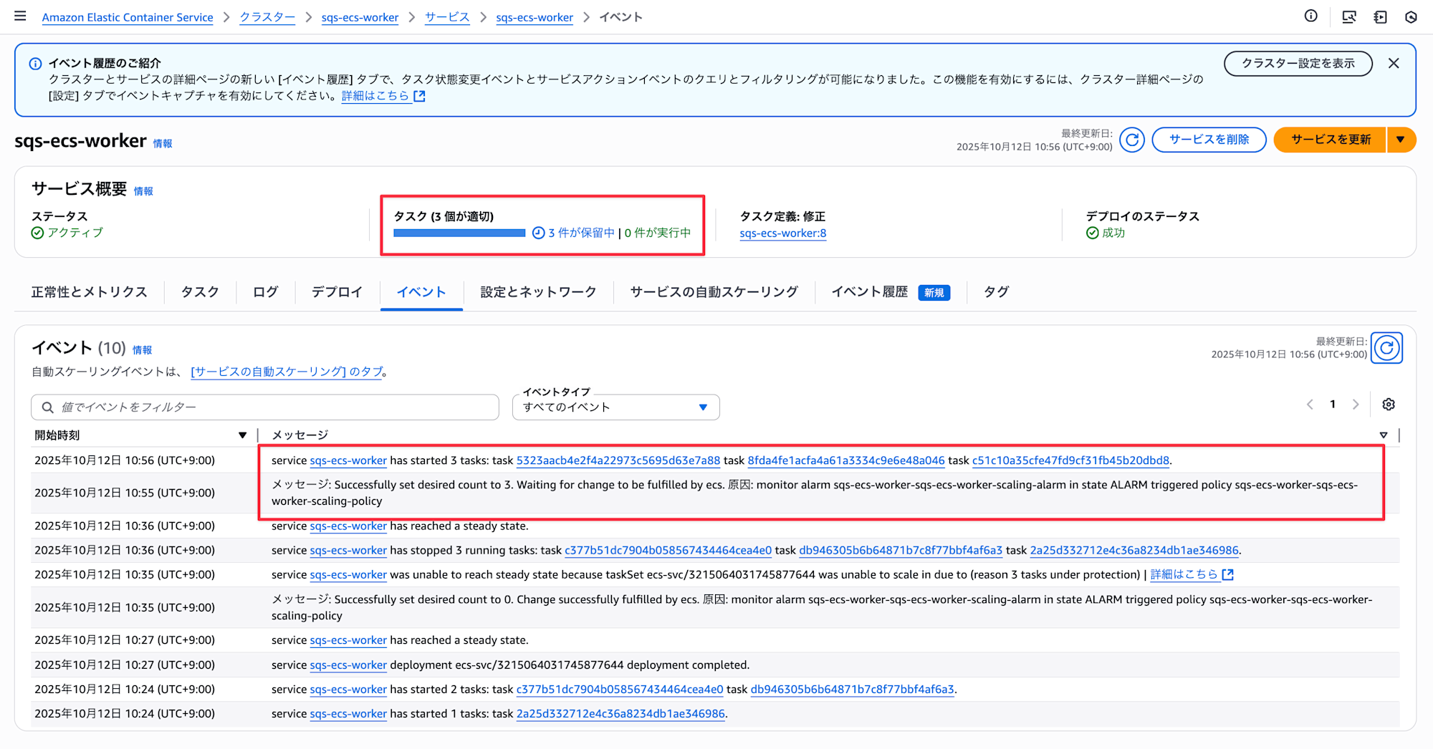This screenshot has height=749, width=1433.
Task: Click the クラスター設定を表示 button
Action: 1298,63
